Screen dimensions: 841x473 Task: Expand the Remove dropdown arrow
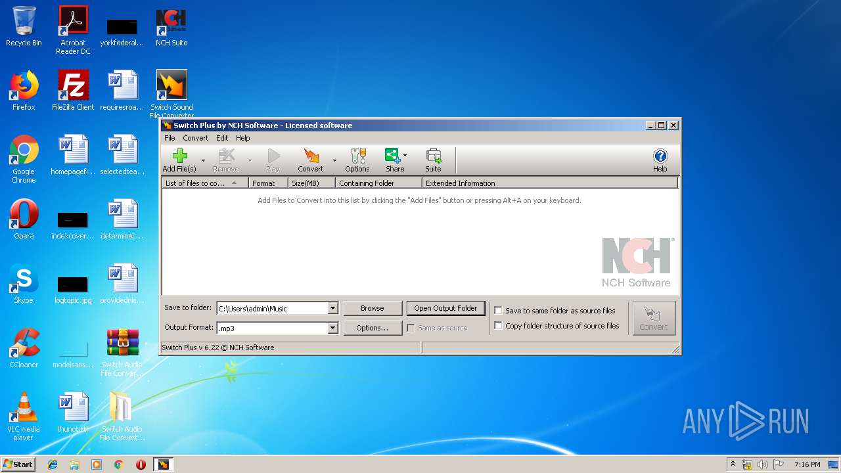click(x=250, y=160)
